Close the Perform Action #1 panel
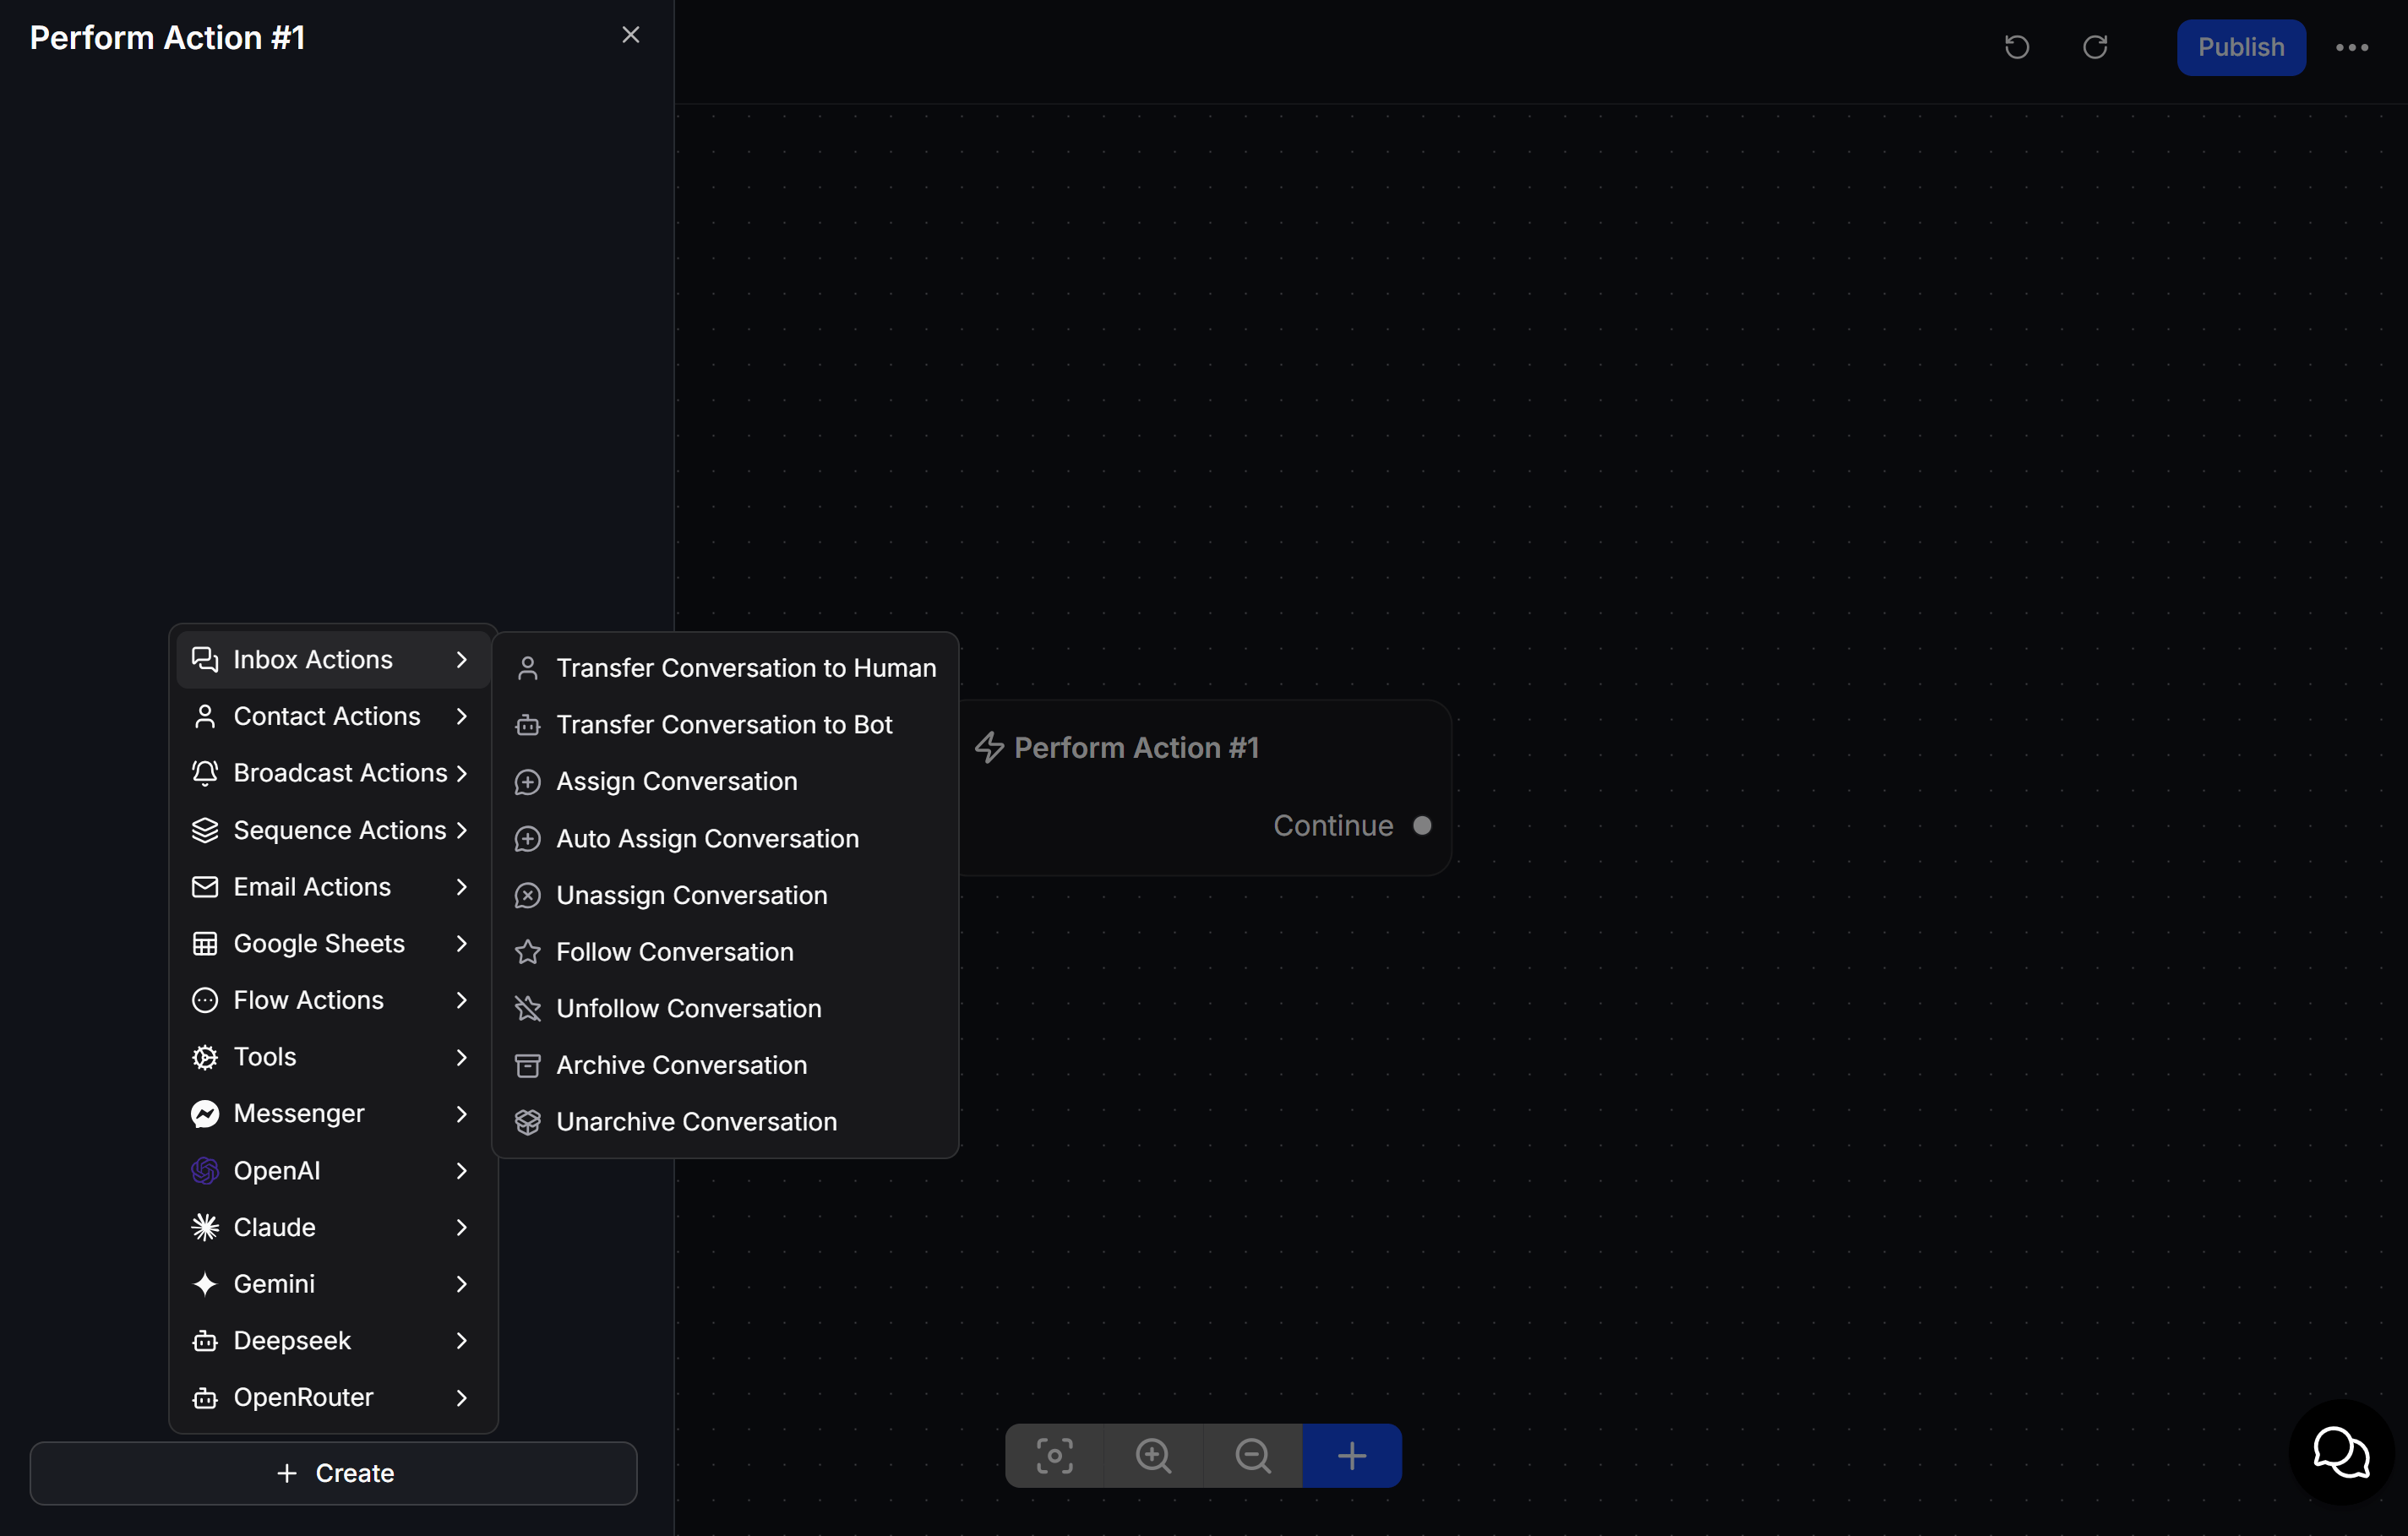 (x=630, y=35)
